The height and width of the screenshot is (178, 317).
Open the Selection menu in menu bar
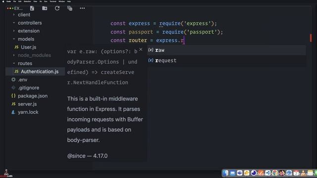click(x=27, y=1)
